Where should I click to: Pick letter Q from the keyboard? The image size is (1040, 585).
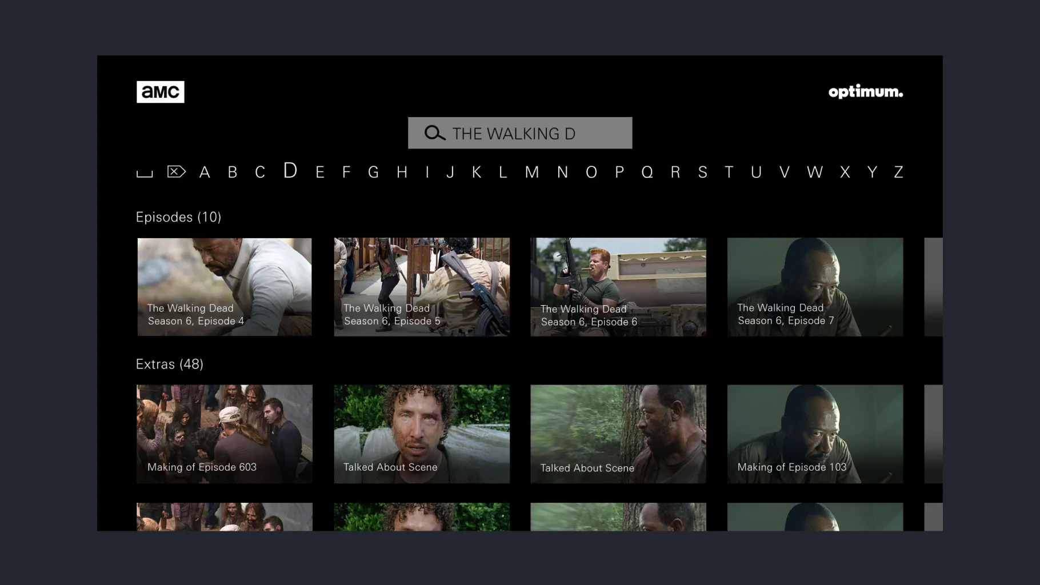(x=647, y=172)
